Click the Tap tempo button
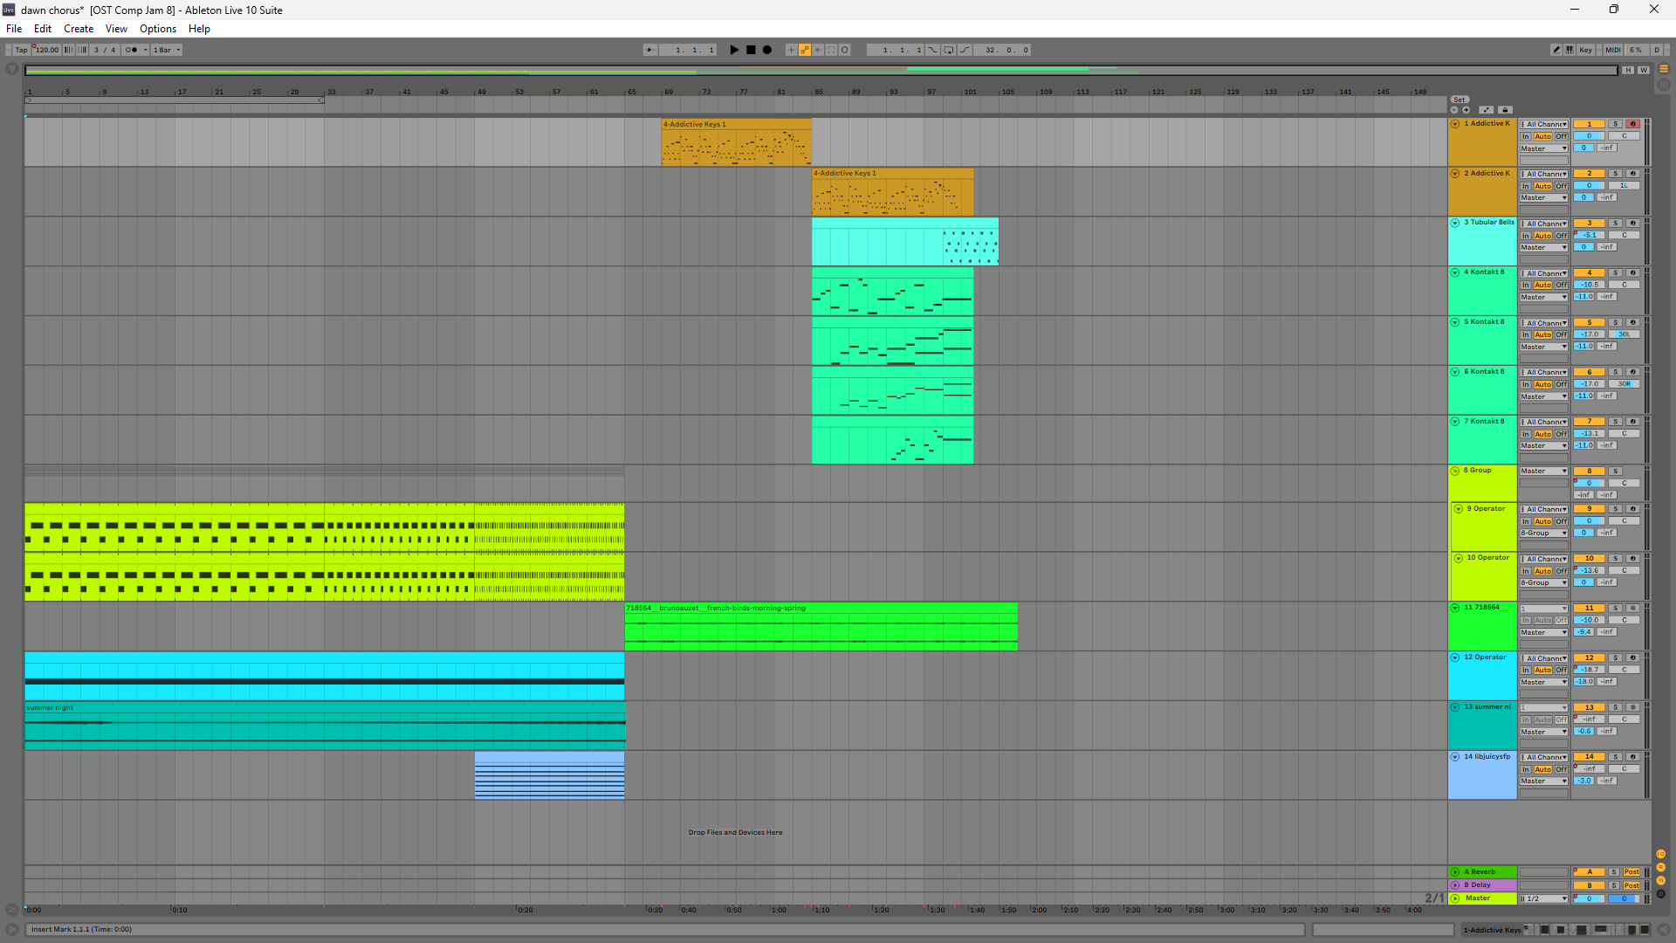Viewport: 1676px width, 943px height. [x=21, y=50]
